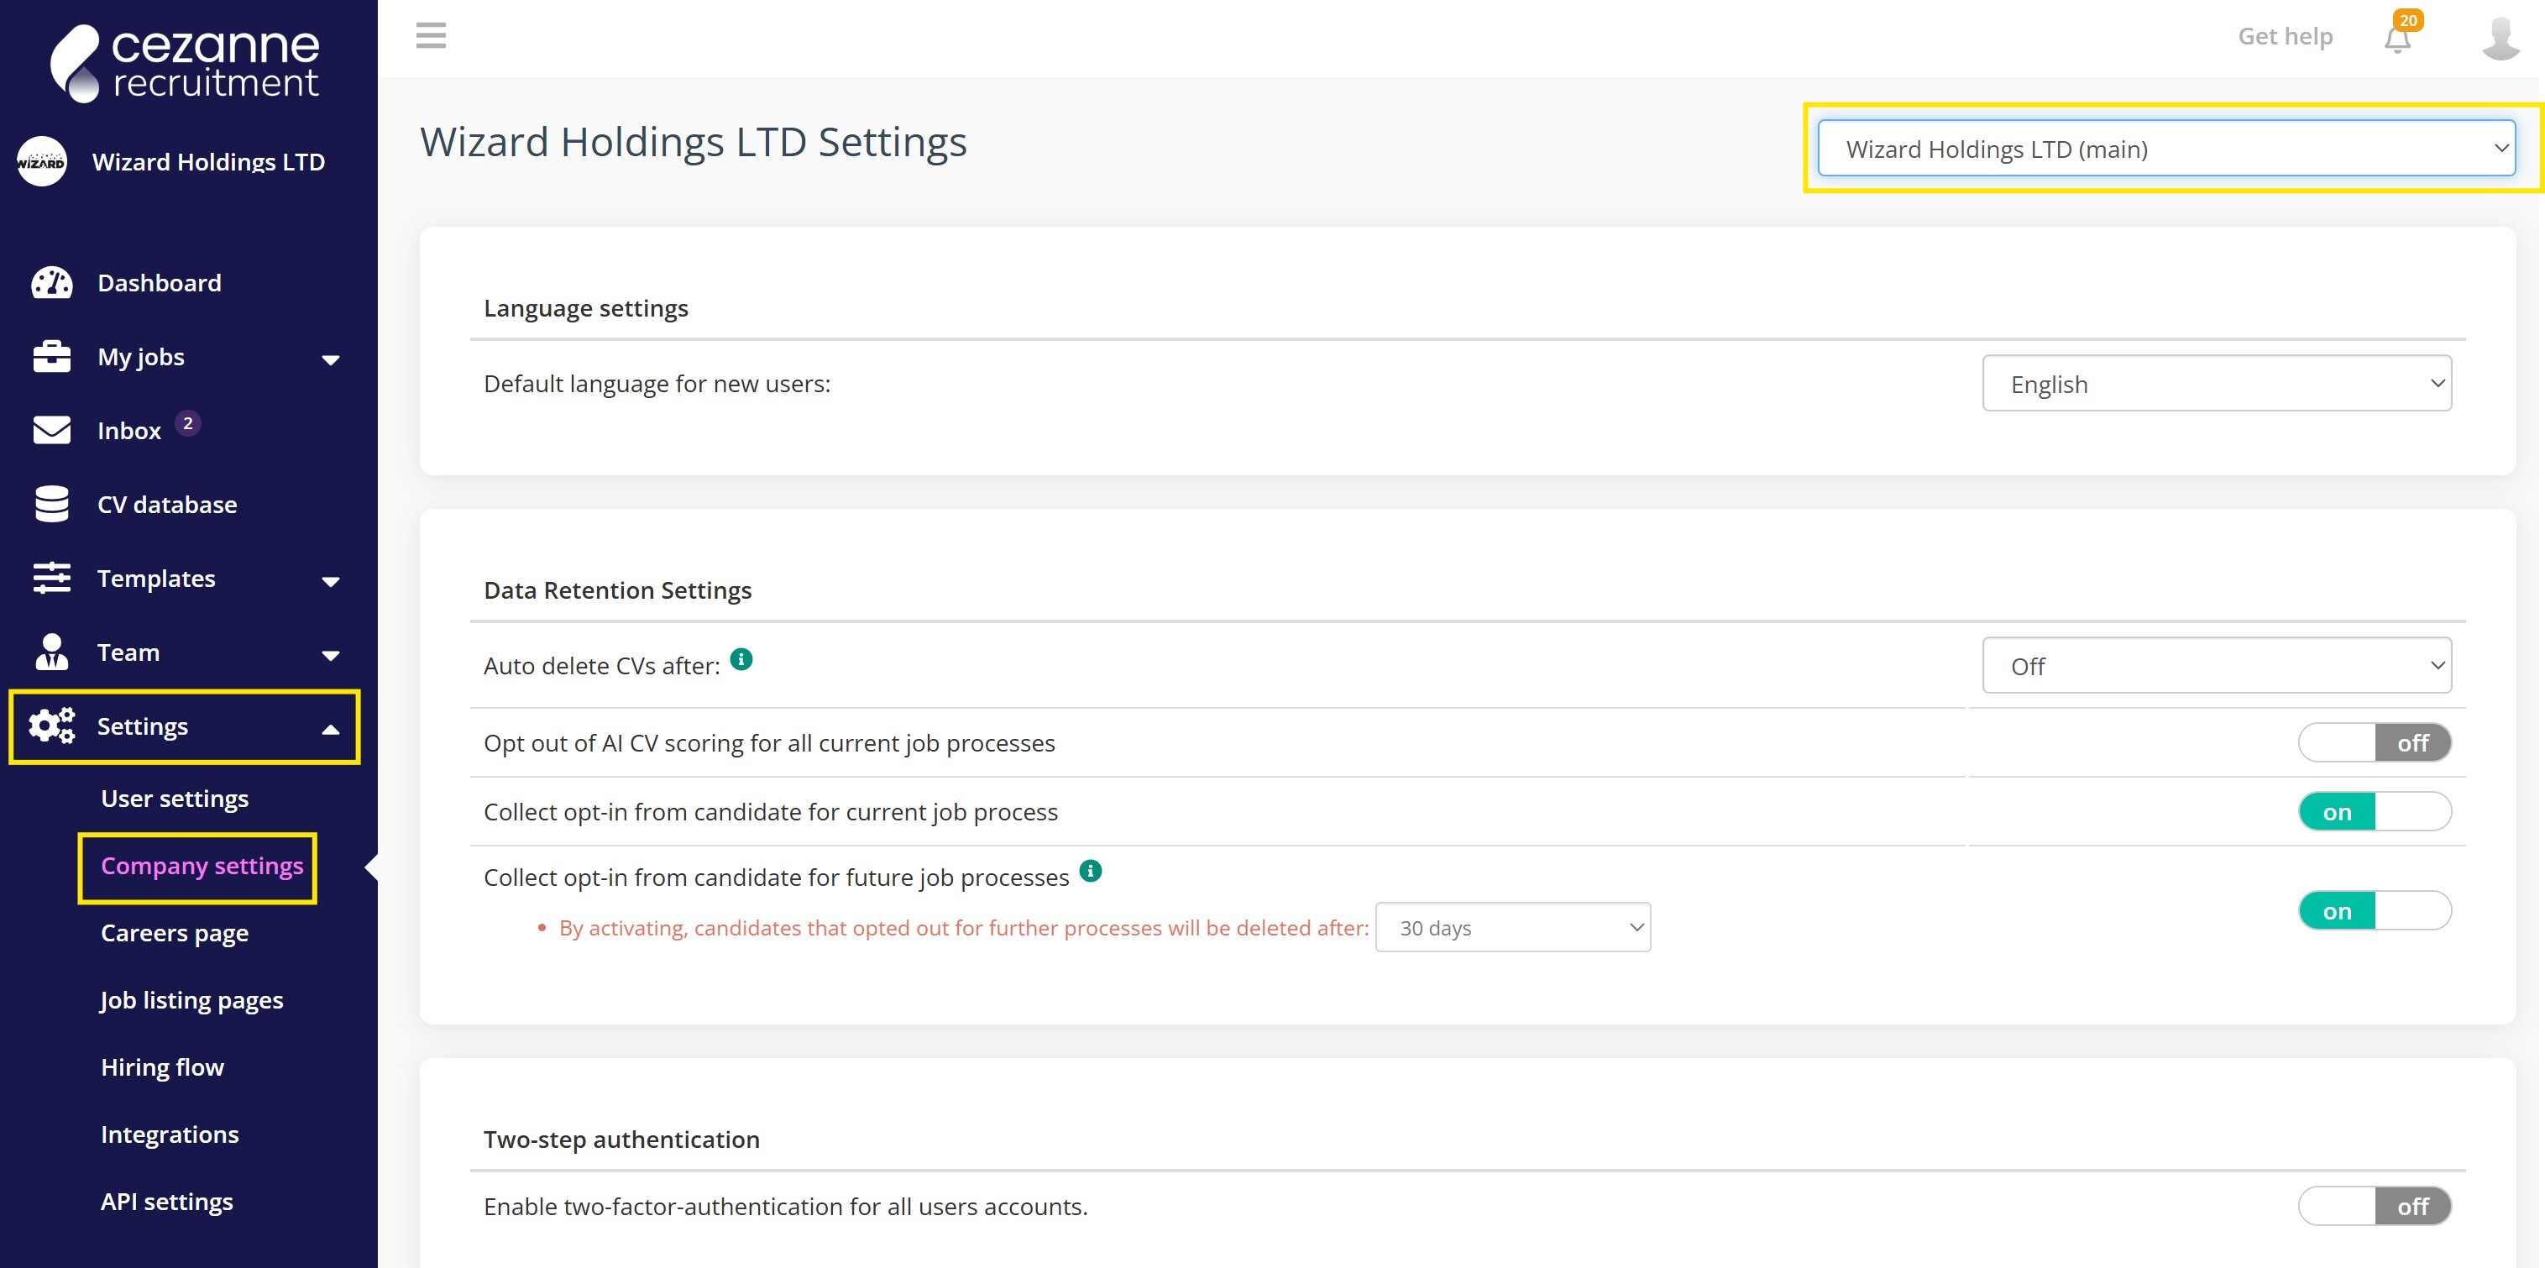2545x1268 pixels.
Task: Go to Dashboard label in sidebar
Action: (159, 283)
